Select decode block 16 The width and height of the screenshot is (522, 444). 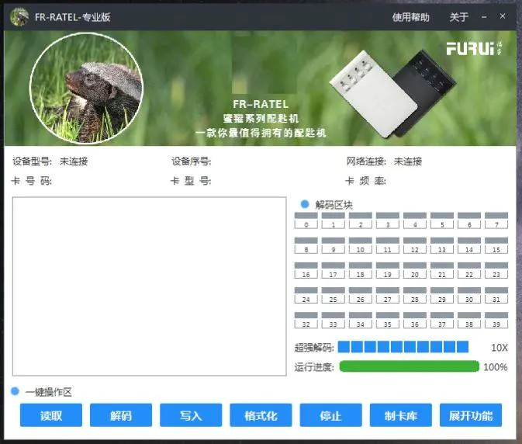point(306,270)
